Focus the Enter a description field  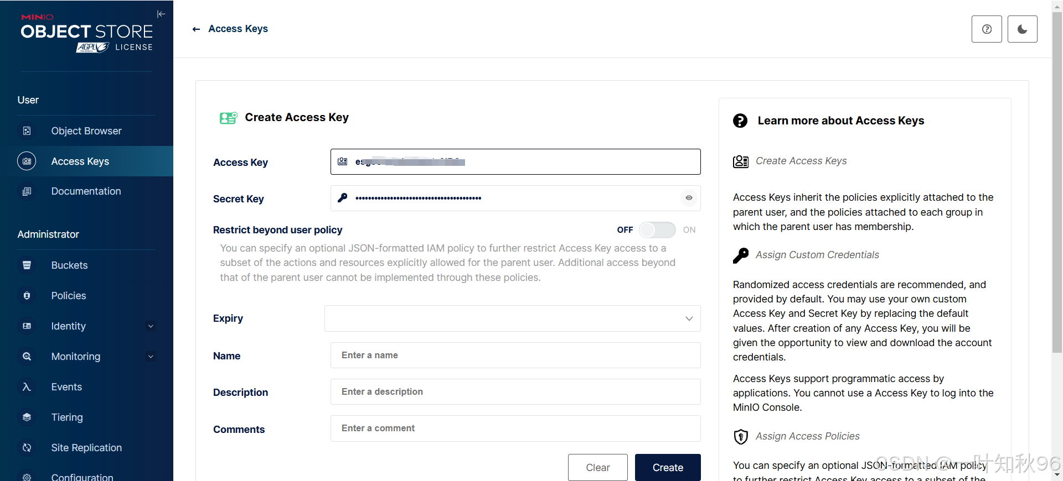[x=515, y=391]
